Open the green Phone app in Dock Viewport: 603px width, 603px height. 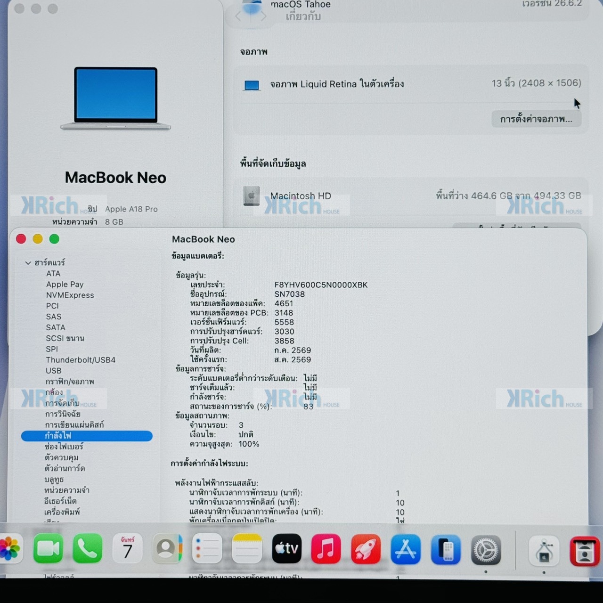point(88,548)
